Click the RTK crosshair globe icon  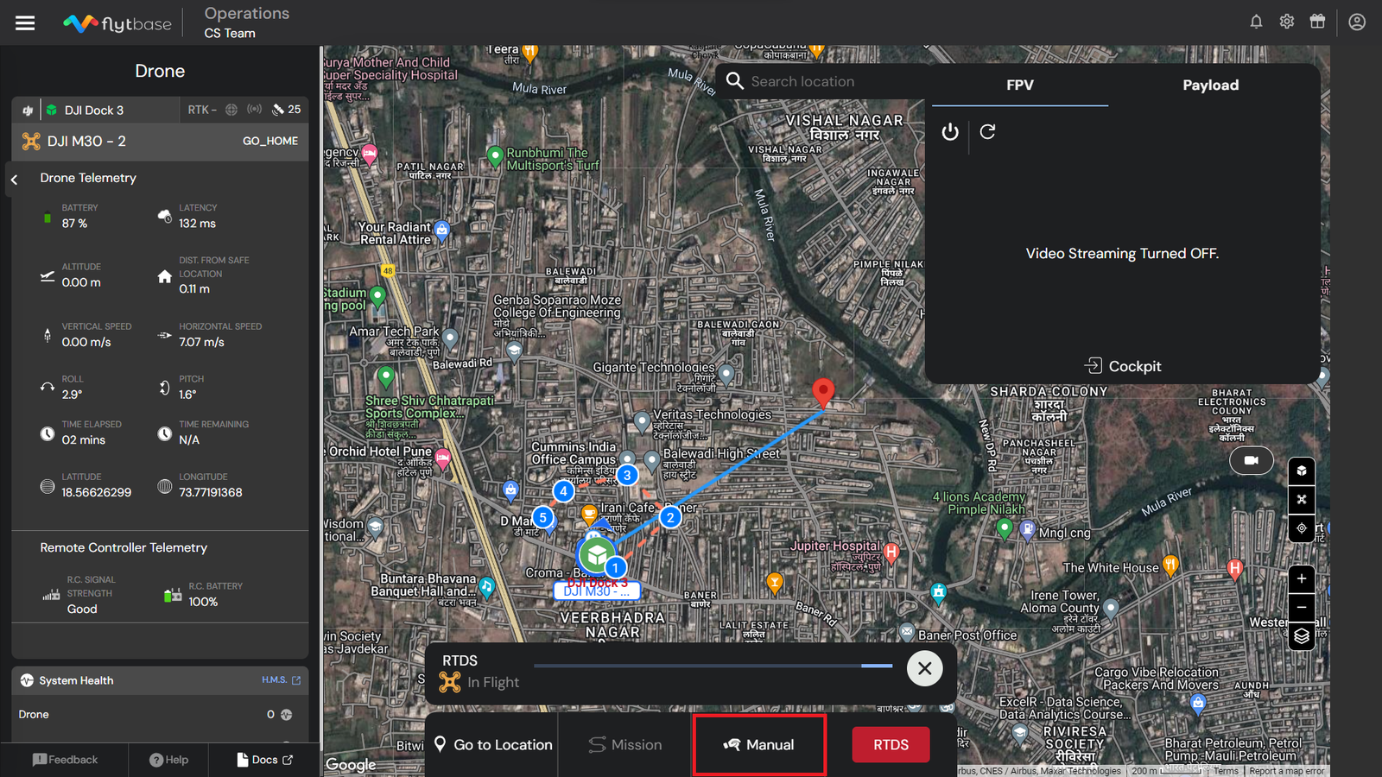[x=231, y=110]
